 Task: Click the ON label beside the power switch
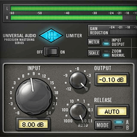[63, 52]
